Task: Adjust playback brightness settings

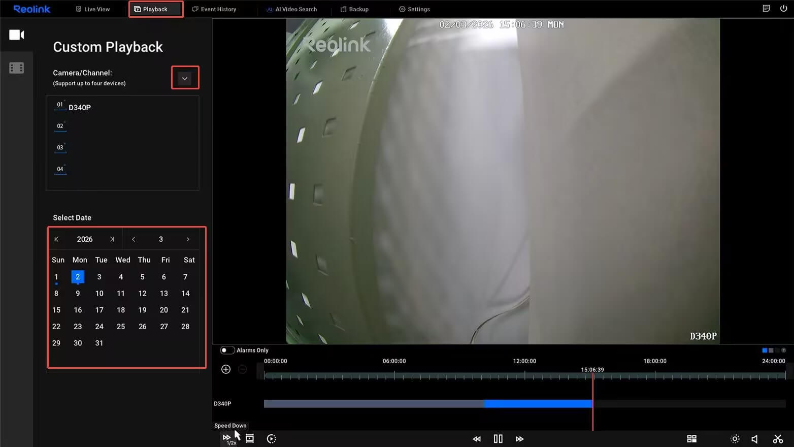Action: point(735,438)
